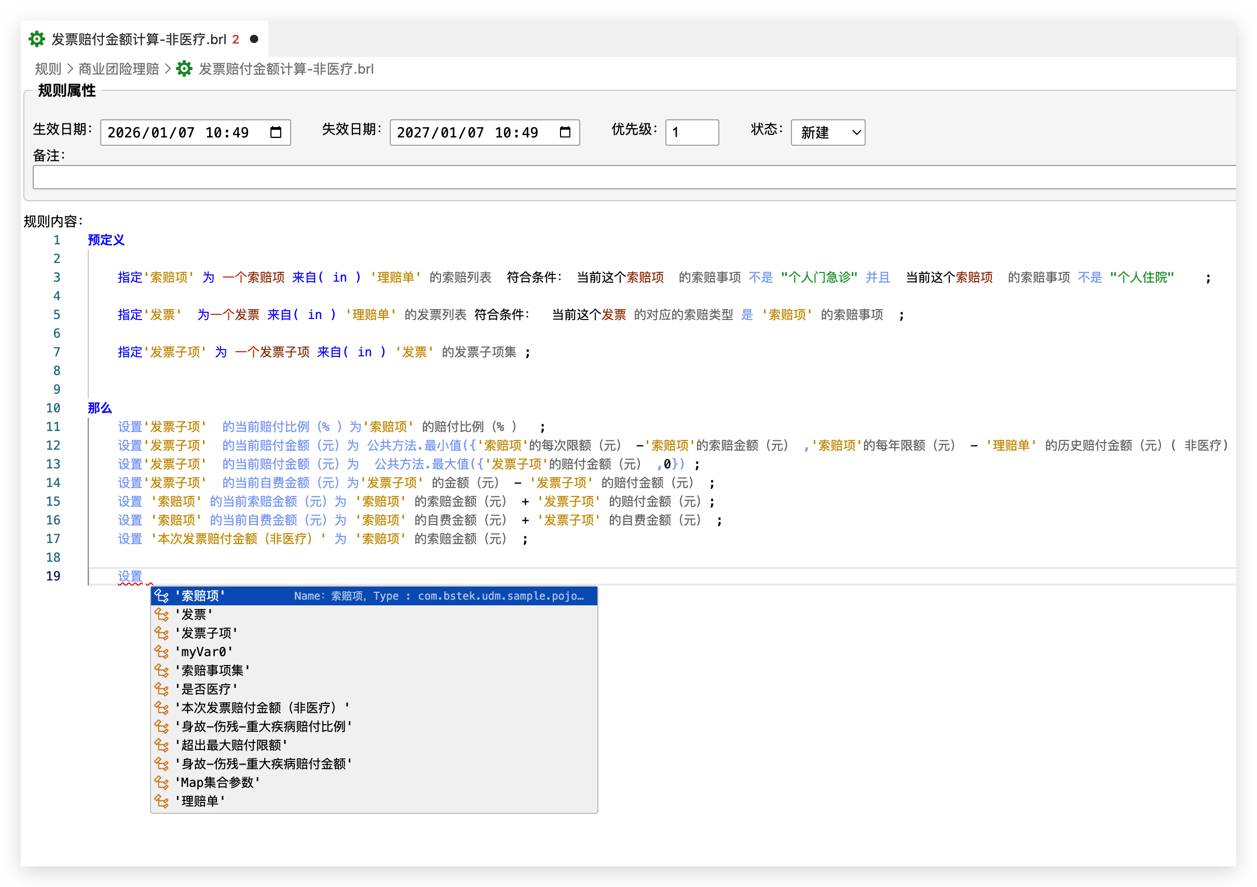The image size is (1257, 887).
Task: Click 规则 breadcrumb link
Action: pyautogui.click(x=48, y=69)
